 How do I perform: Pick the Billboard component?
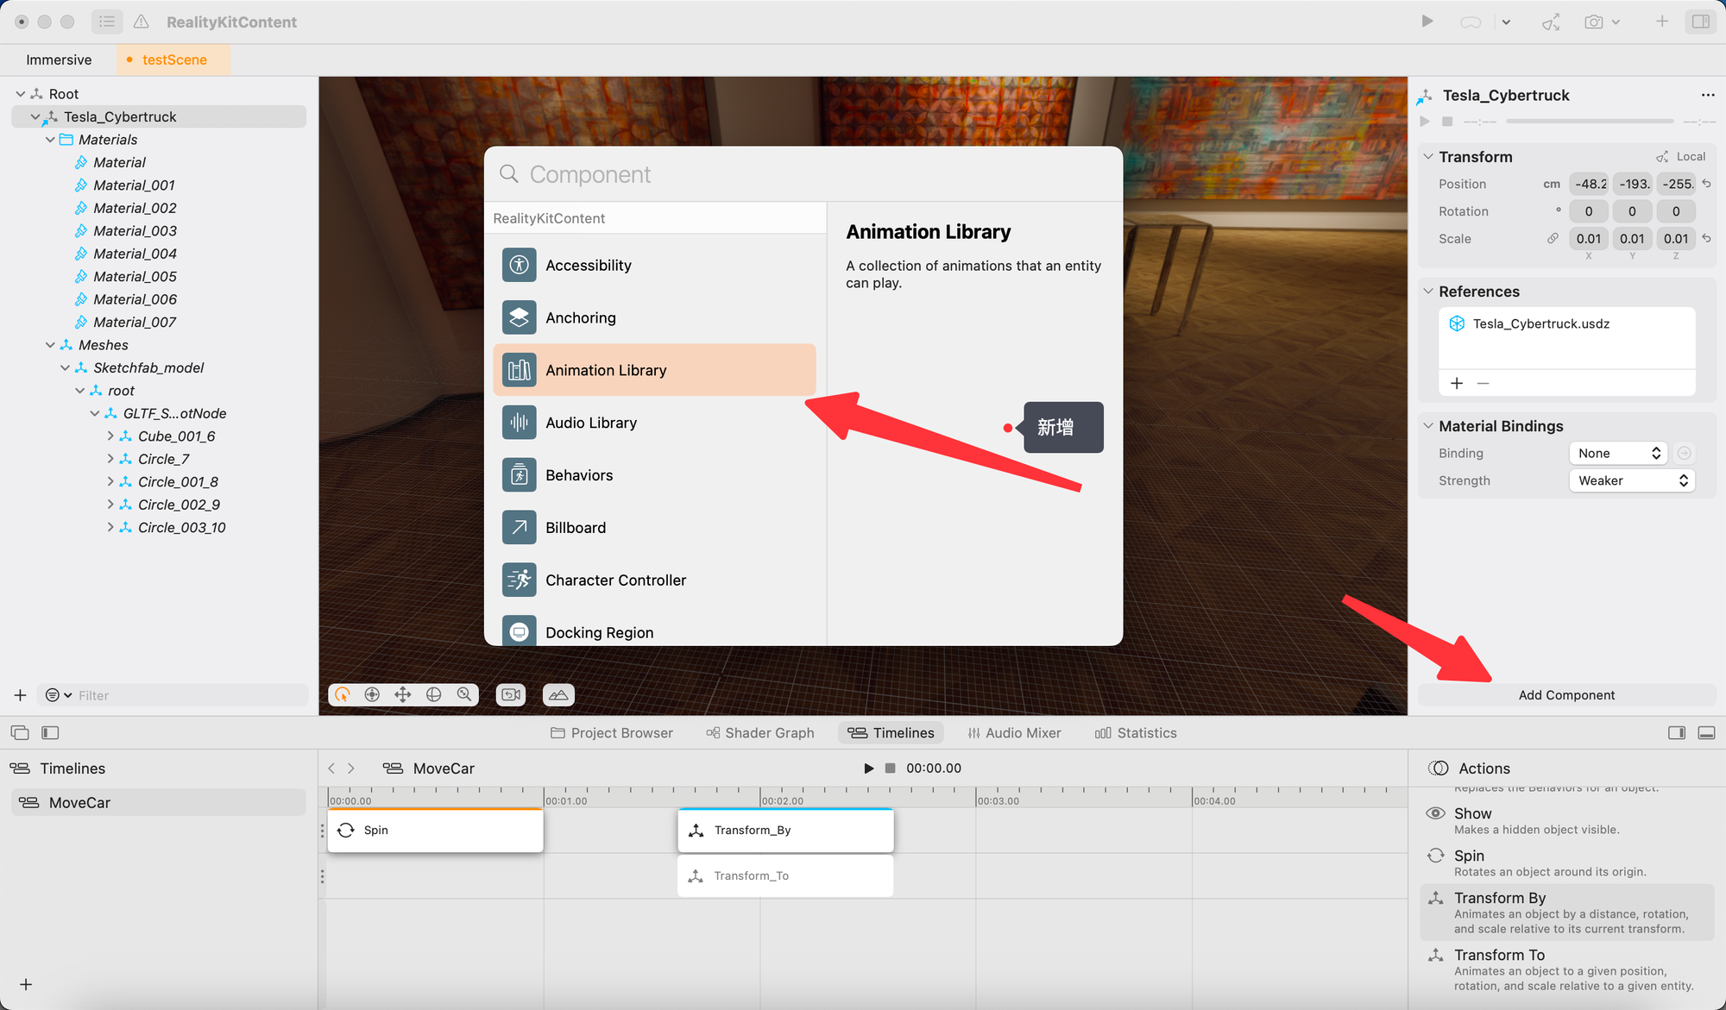coord(654,528)
